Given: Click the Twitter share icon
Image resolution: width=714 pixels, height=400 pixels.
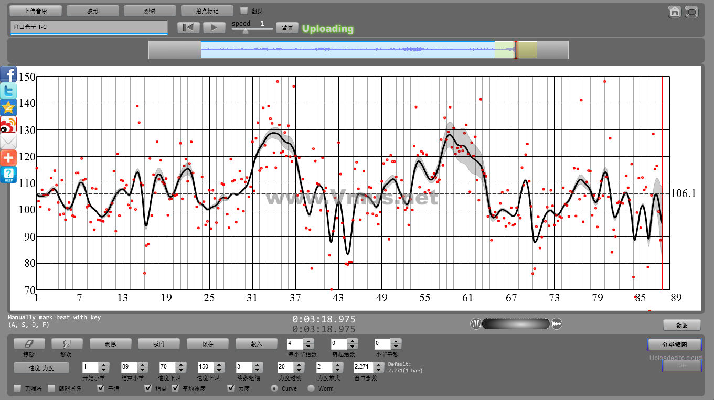Looking at the screenshot, I should 8,91.
